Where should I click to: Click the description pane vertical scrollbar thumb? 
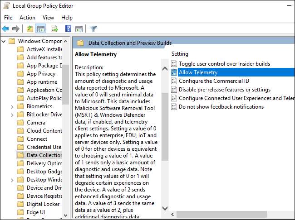[x=165, y=127]
